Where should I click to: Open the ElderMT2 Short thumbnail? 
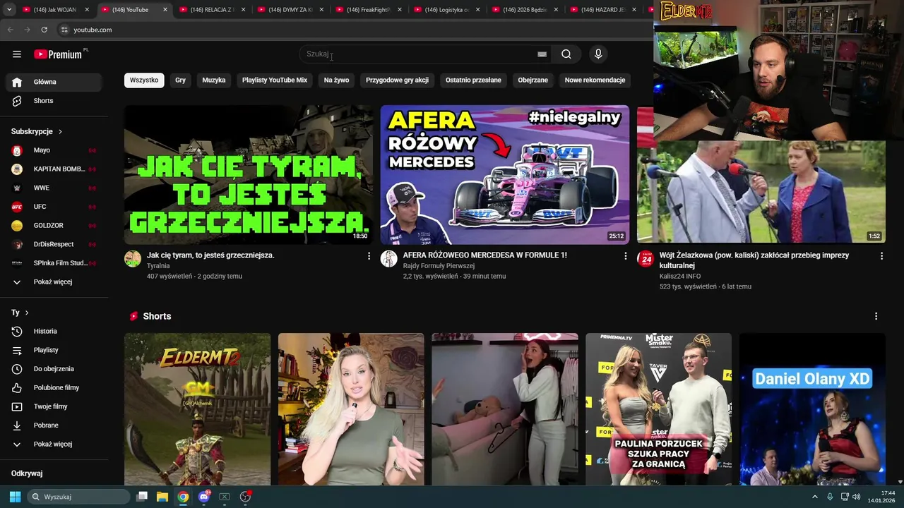coord(197,409)
